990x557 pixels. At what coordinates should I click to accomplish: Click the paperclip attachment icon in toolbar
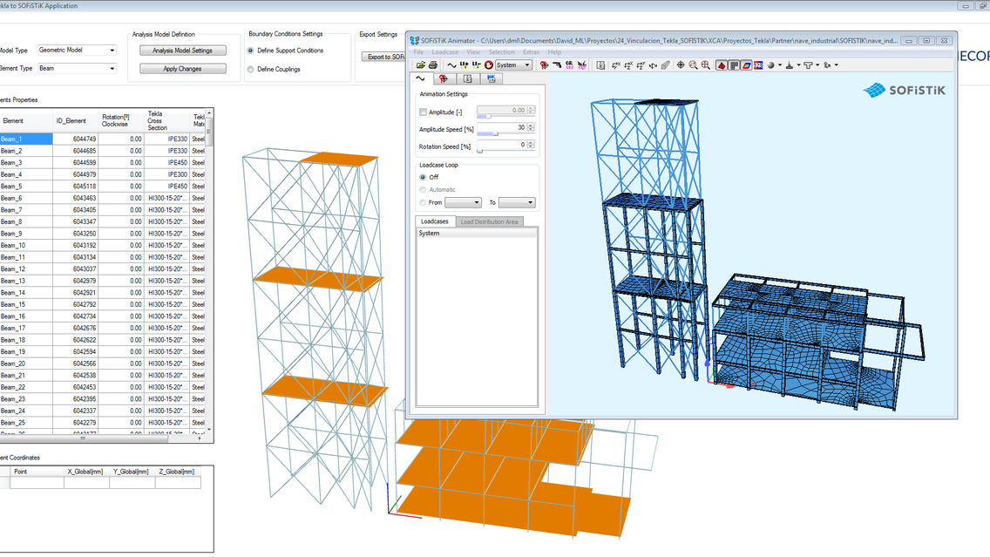click(665, 65)
